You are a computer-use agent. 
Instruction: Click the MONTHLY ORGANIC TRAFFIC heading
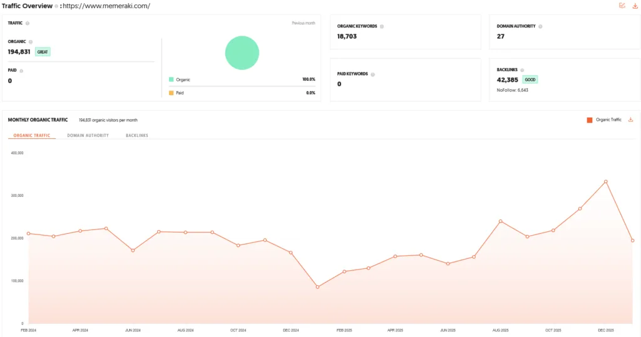38,119
